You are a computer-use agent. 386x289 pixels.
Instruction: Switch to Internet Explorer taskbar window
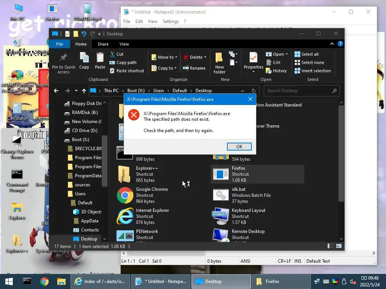100,281
